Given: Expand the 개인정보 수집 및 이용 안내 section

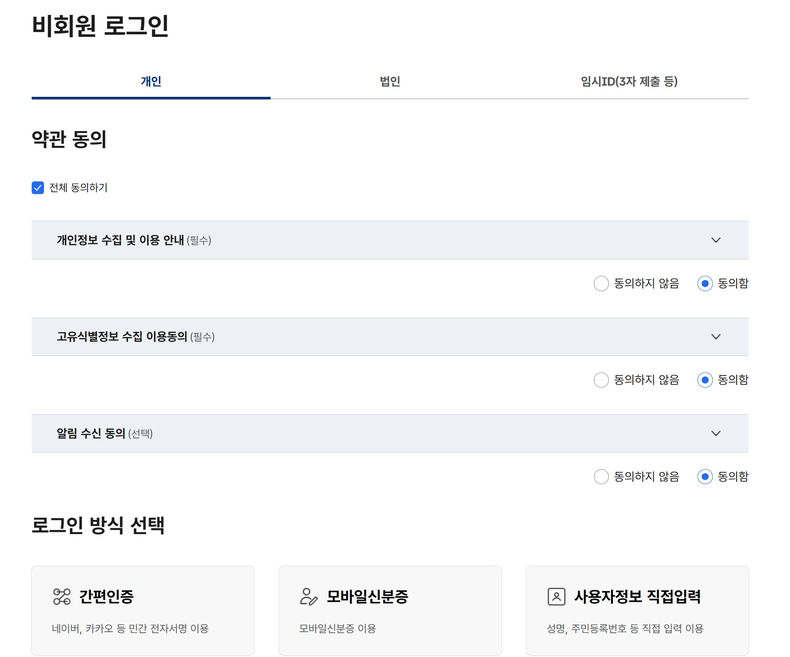Looking at the screenshot, I should point(717,240).
